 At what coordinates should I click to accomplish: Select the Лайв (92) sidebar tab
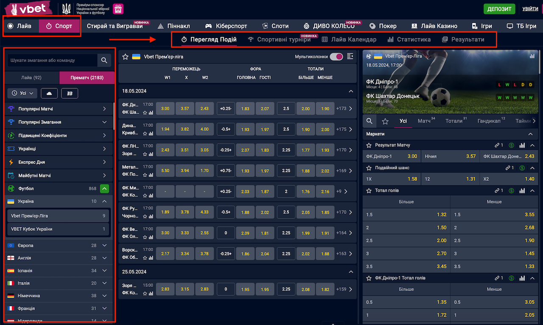tap(31, 78)
